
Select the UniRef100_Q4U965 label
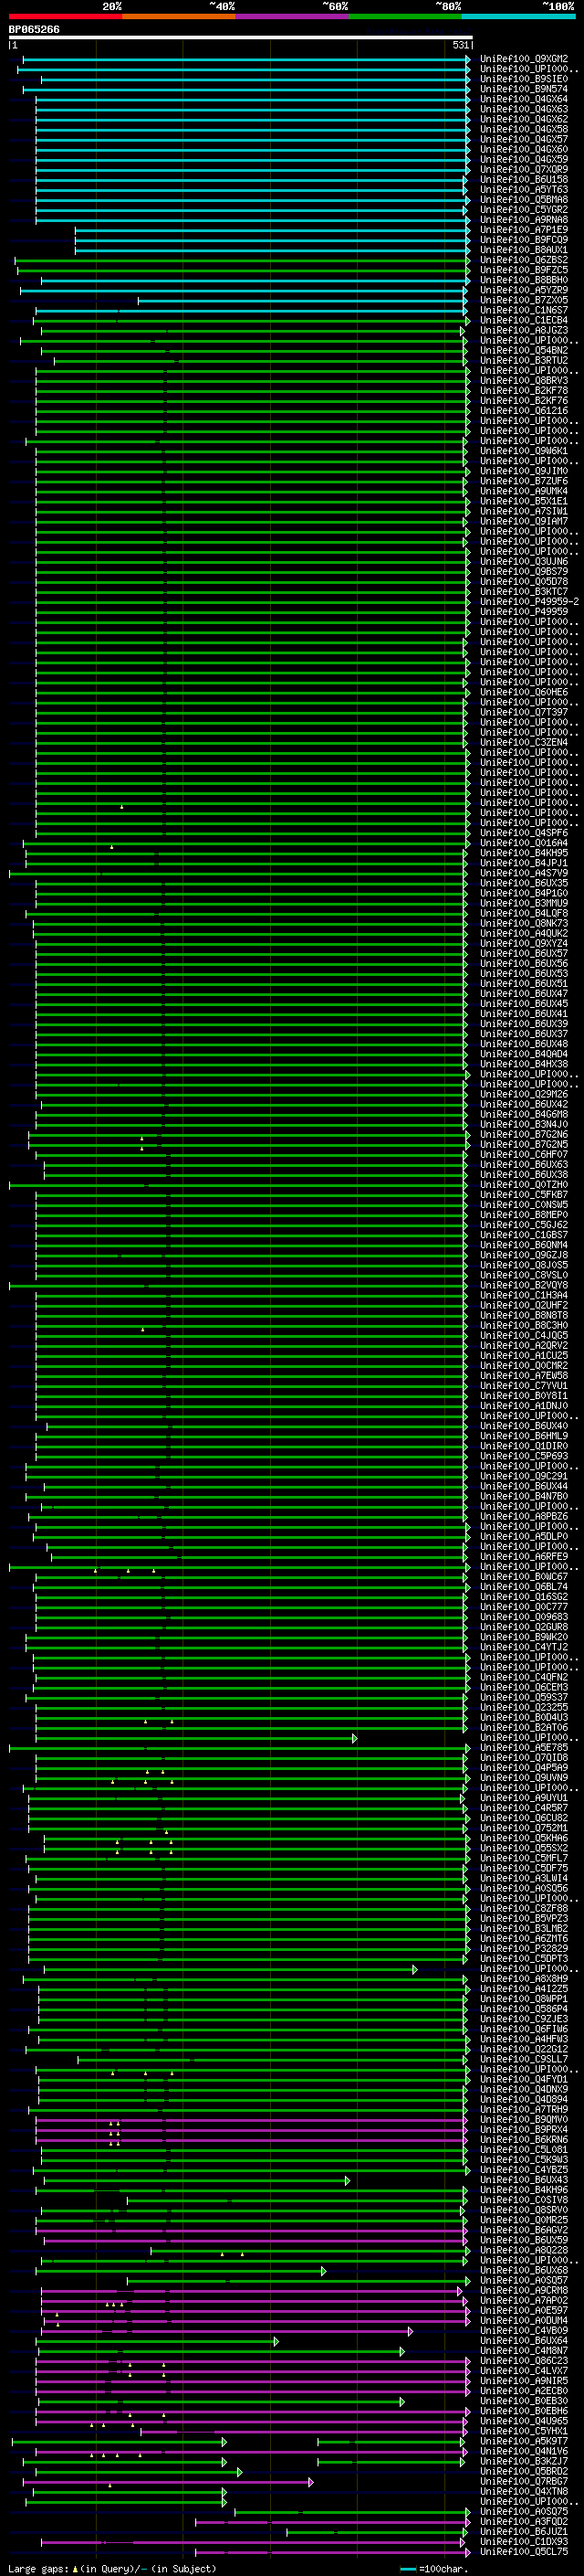524,2420
